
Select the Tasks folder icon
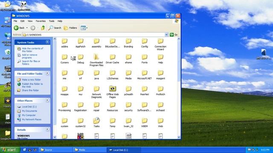[x=96, y=121]
